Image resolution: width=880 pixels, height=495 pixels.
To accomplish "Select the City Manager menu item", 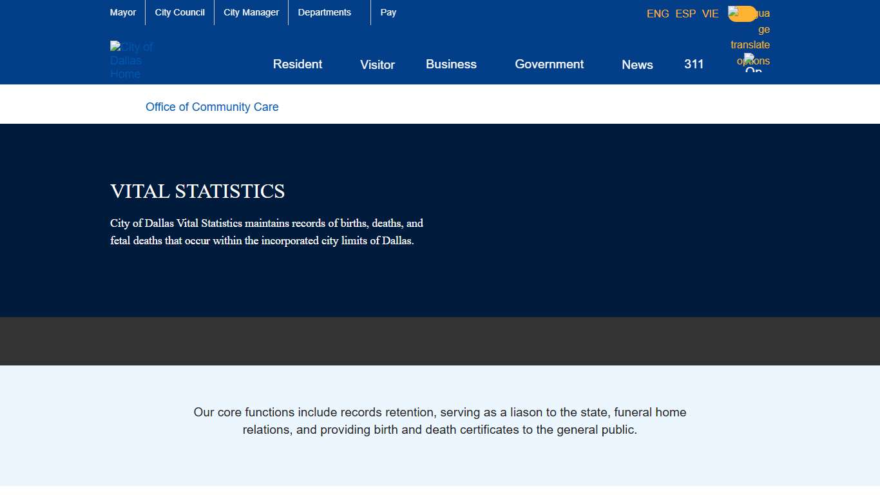I will (251, 12).
